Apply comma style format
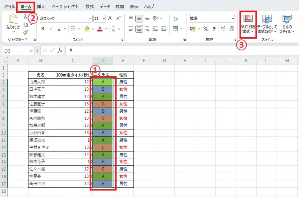 (214, 29)
